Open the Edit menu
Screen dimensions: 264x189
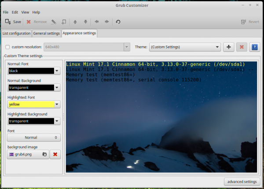coord(15,12)
